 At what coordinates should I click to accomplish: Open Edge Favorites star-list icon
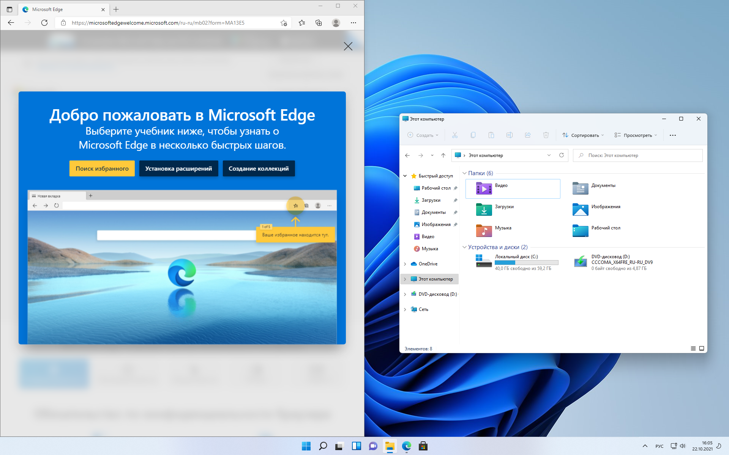302,23
